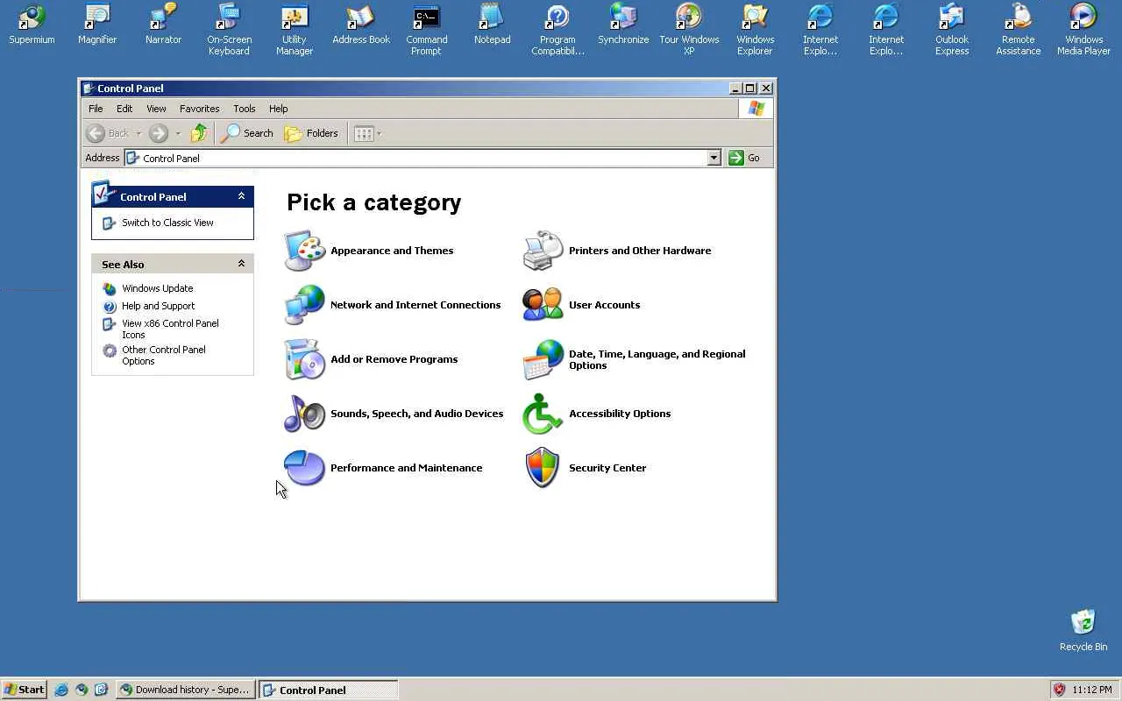Click the Up folder toolbar icon
The height and width of the screenshot is (701, 1122).
(x=199, y=133)
